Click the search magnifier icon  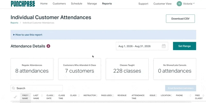click(13, 88)
